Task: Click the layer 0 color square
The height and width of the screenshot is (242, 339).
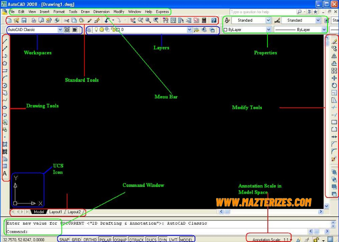Action: pos(118,30)
